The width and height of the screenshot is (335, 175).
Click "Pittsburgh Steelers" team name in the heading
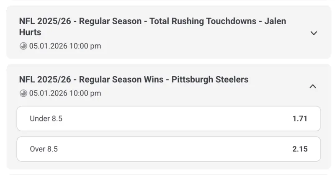[210, 80]
